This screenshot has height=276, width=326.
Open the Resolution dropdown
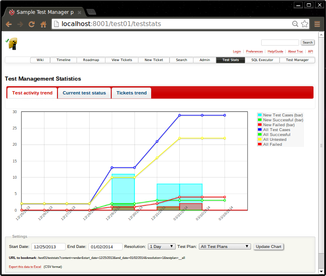click(161, 246)
